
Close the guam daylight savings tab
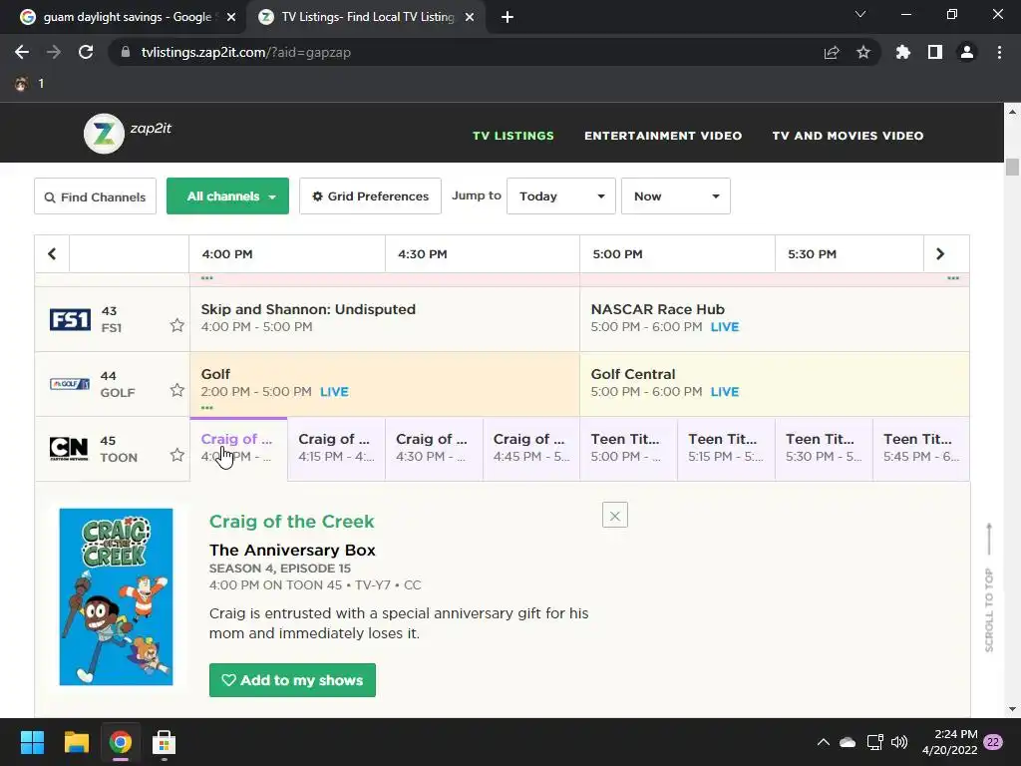click(231, 18)
